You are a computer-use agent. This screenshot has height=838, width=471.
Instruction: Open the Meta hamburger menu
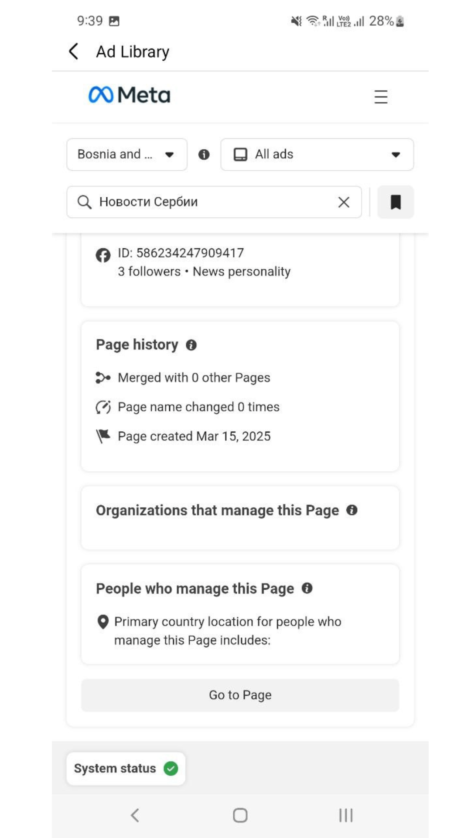(x=381, y=96)
